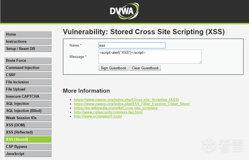249x160 pixels.
Task: Open the OWASP XSS Filter Evasion link
Action: (132, 104)
